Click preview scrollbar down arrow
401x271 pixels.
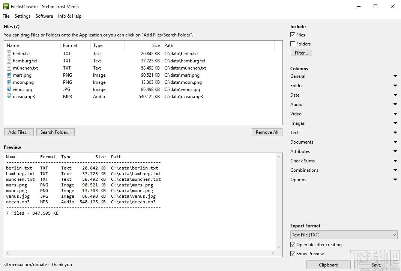coord(279,247)
